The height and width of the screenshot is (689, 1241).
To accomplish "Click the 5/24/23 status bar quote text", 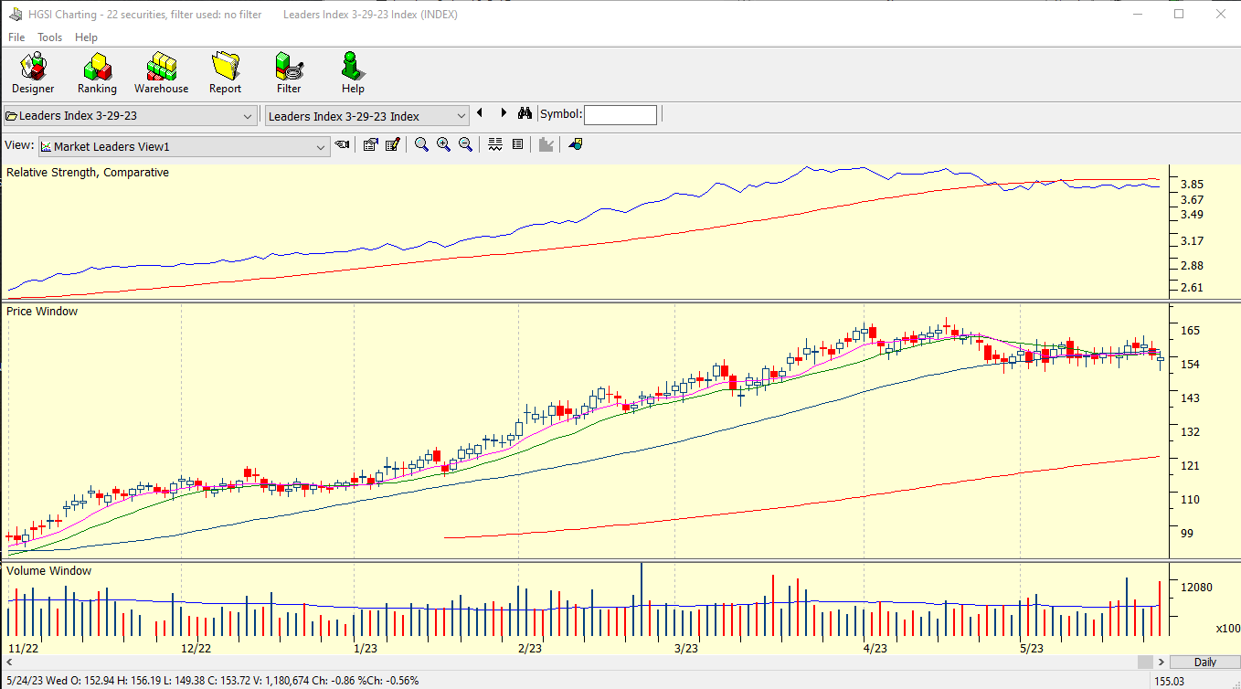I will click(212, 681).
